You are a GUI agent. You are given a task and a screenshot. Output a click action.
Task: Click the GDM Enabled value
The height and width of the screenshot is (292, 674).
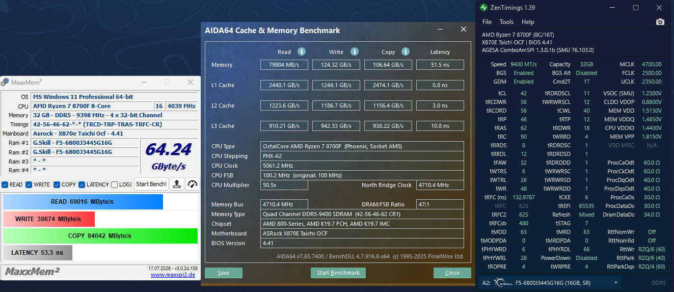524,82
